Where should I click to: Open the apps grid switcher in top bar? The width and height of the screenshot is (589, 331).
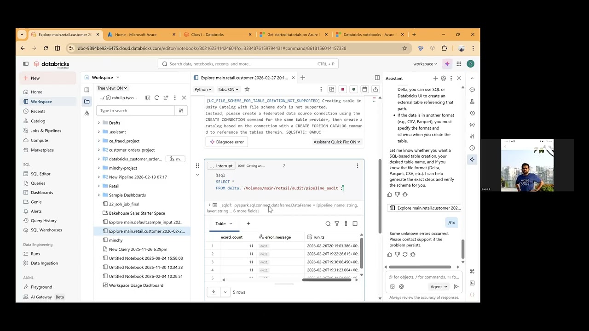click(459, 64)
